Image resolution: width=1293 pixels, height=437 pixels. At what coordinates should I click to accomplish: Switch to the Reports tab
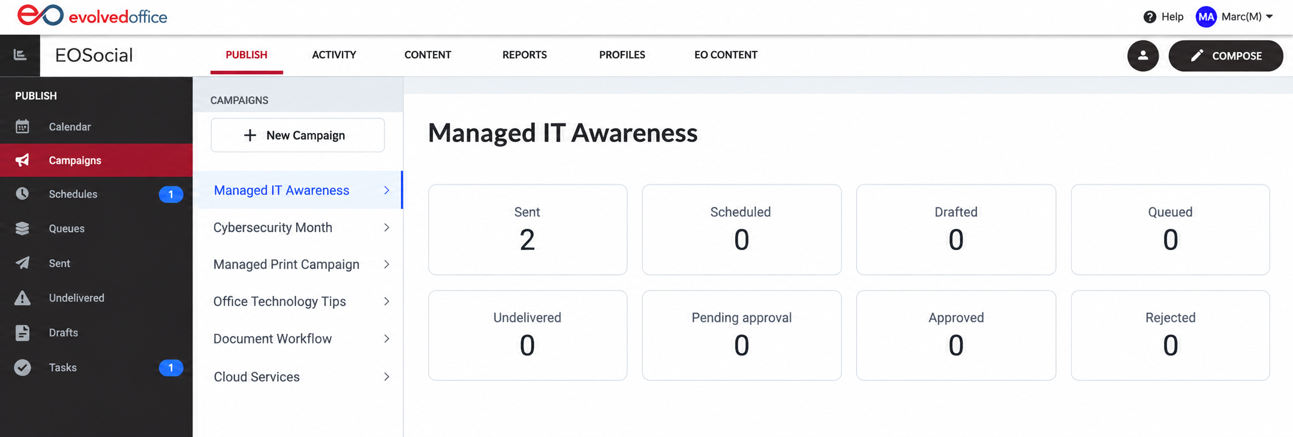(525, 55)
